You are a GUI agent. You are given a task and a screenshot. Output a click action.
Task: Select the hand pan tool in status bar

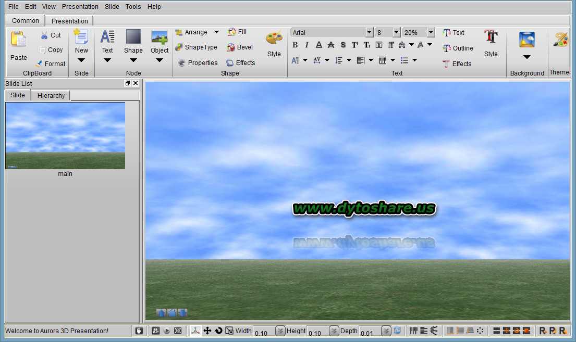139,331
